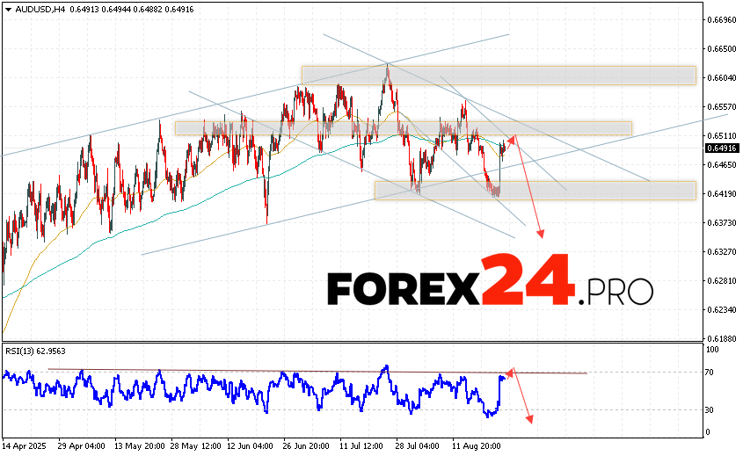The image size is (743, 456).
Task: Click the red upward arrowhead near current price
Action: 514,137
